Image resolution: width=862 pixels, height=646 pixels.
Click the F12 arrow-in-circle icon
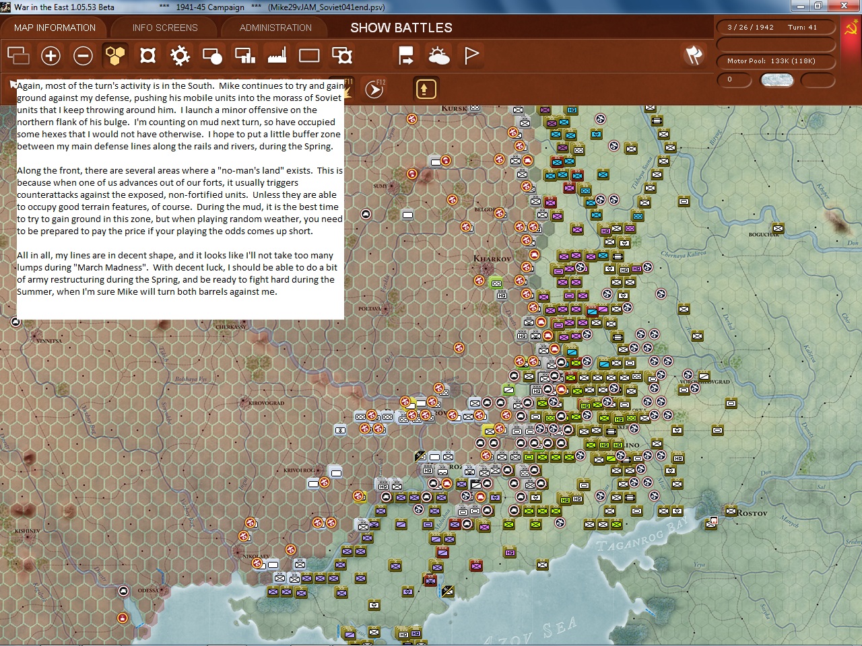374,89
